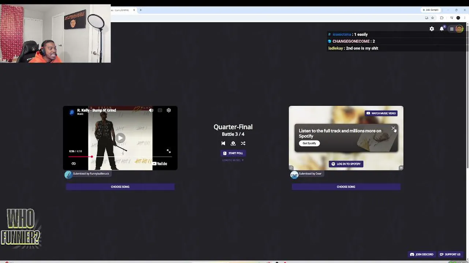Close the current browser tab
The width and height of the screenshot is (469, 263).
pyautogui.click(x=134, y=10)
